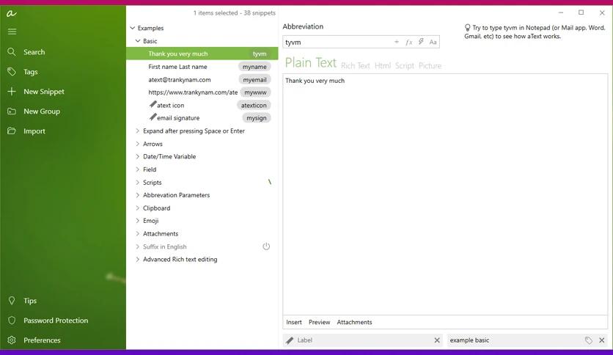The height and width of the screenshot is (355, 613).
Task: Switch to the Picture tab
Action: click(x=430, y=66)
